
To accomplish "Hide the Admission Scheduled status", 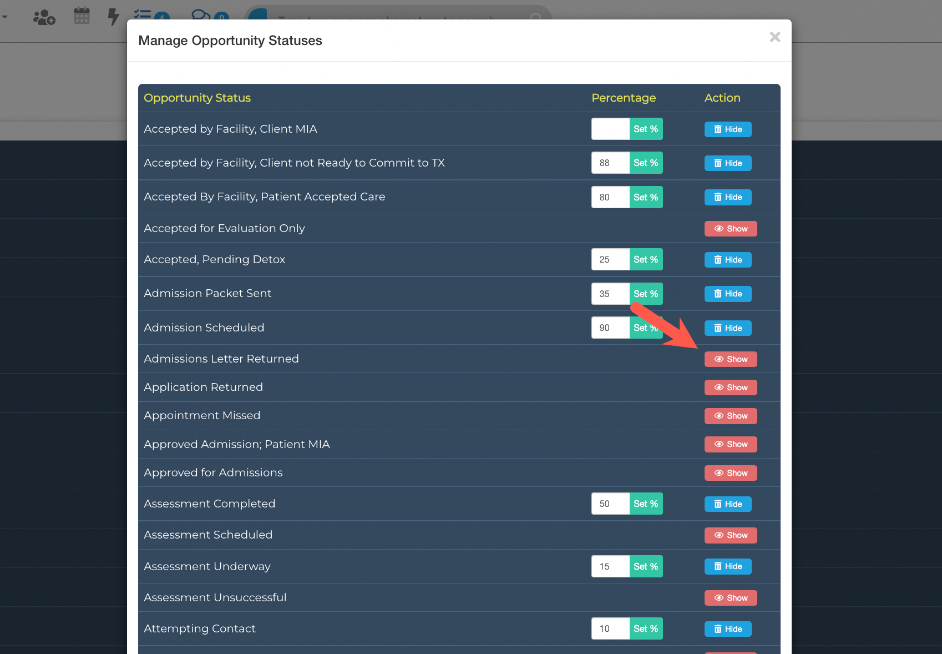I will pyautogui.click(x=727, y=328).
